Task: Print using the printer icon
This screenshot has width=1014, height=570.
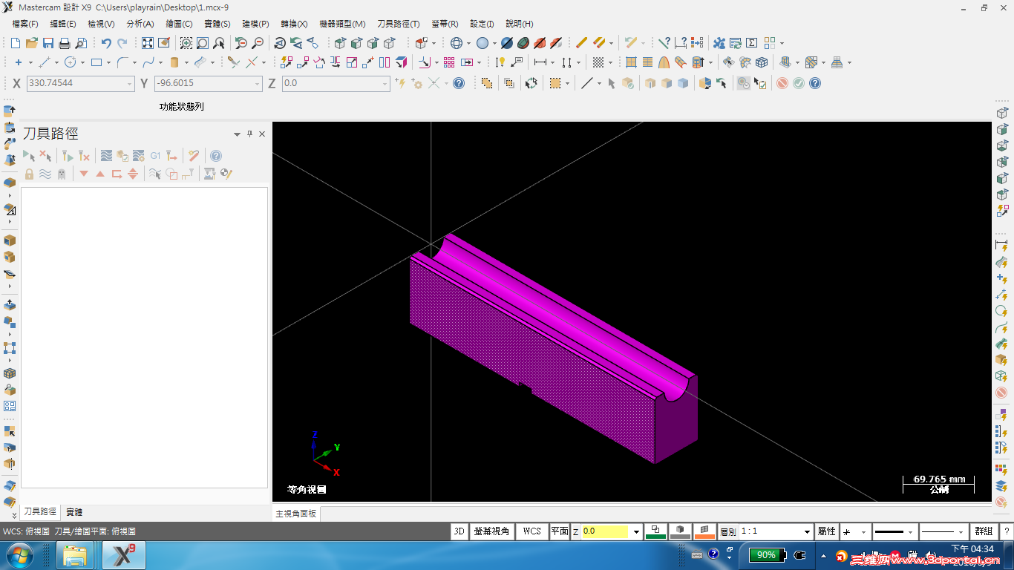Action: (65, 43)
